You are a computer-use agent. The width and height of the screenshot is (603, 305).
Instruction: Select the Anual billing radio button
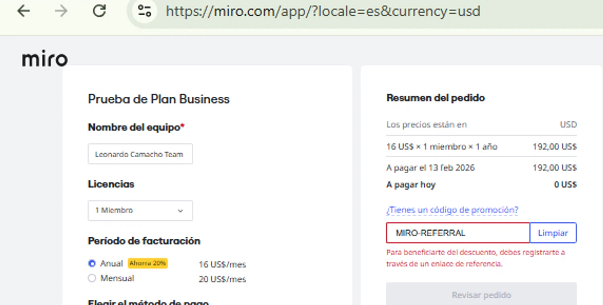[x=92, y=264]
